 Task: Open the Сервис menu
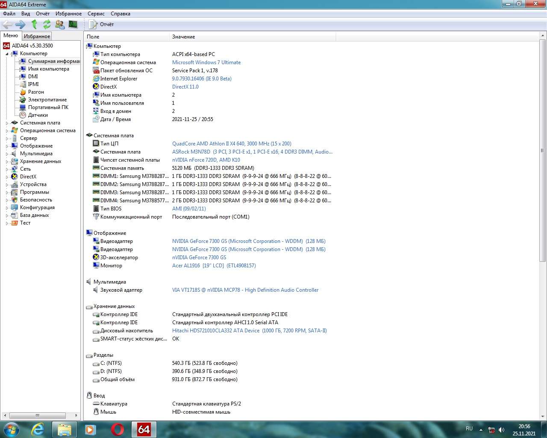coord(96,14)
